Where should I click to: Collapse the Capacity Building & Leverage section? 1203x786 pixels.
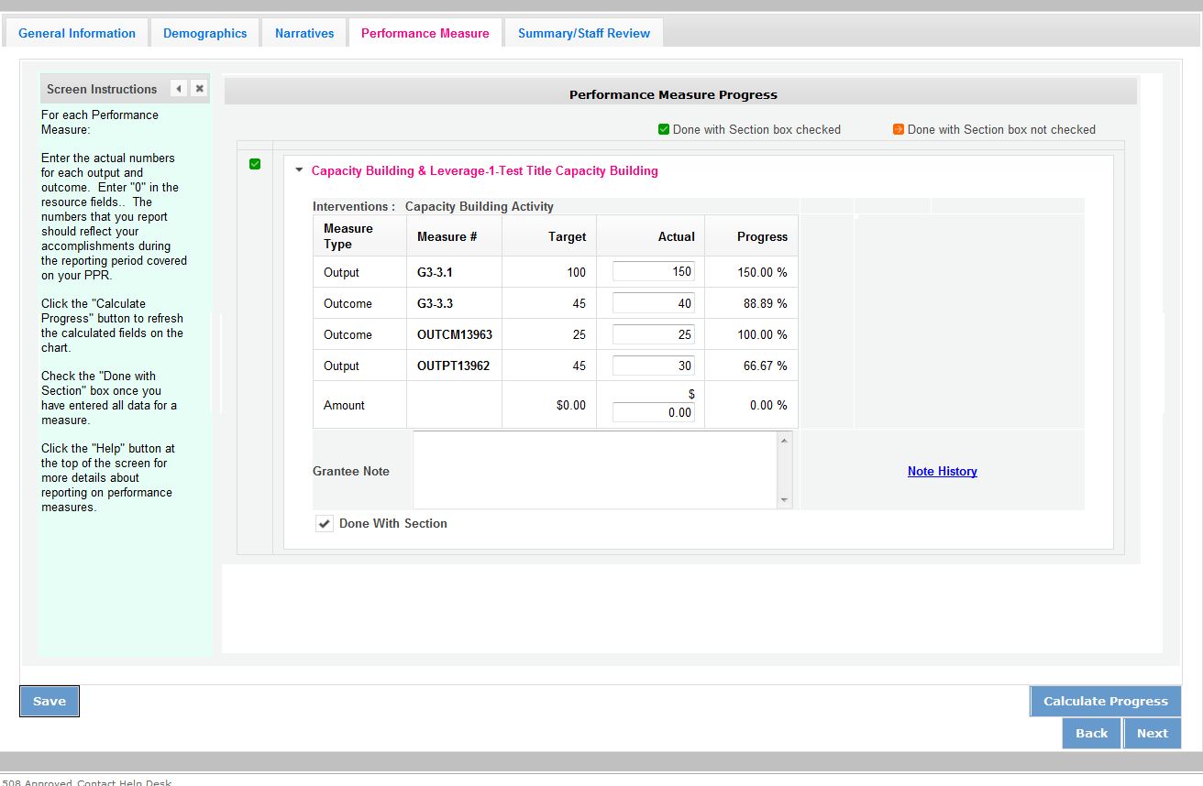(299, 170)
